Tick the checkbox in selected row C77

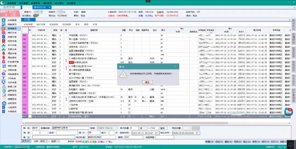[30, 116]
